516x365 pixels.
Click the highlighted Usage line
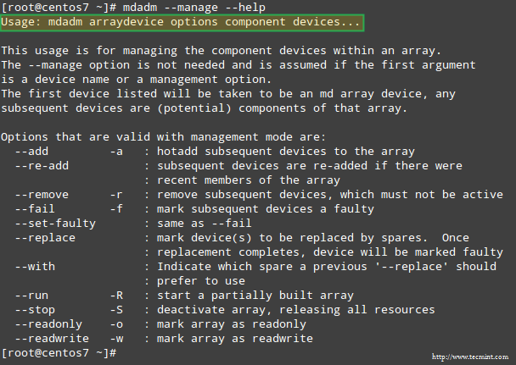click(x=182, y=23)
